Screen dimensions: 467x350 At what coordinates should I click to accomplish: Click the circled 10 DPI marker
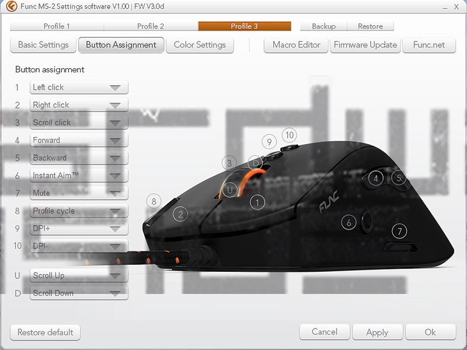pos(289,135)
